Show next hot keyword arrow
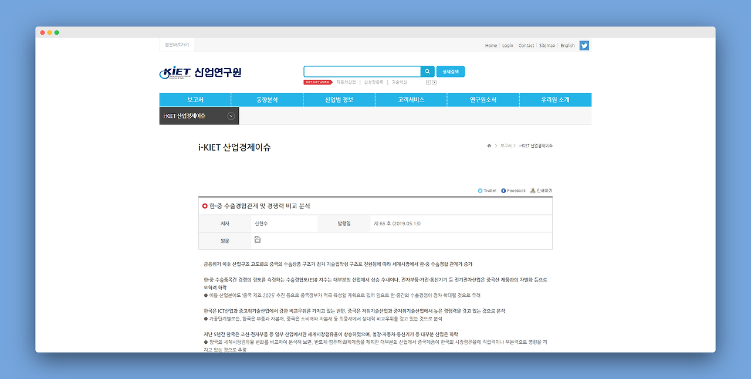The image size is (751, 379). (x=434, y=82)
